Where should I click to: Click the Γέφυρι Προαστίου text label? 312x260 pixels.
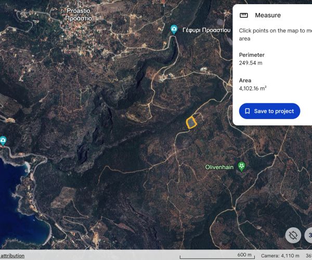tap(206, 30)
